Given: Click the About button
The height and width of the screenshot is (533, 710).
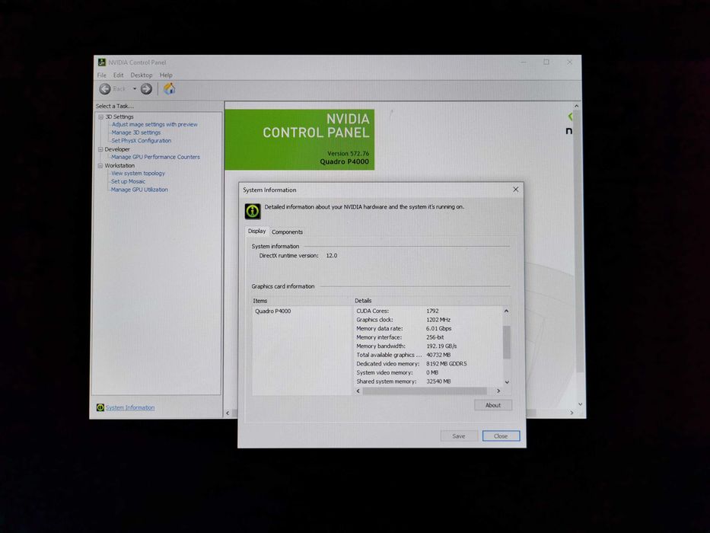Looking at the screenshot, I should click(493, 405).
